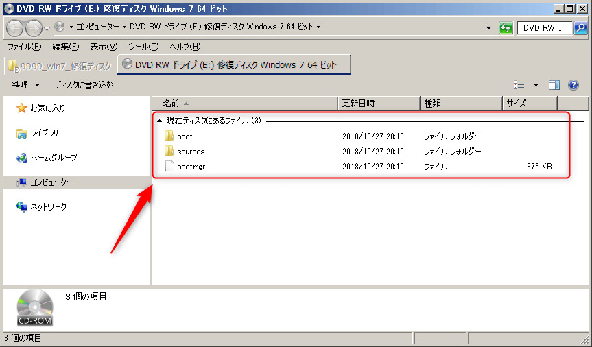Click the green Refresh button in address bar
This screenshot has width=592, height=347.
(506, 28)
